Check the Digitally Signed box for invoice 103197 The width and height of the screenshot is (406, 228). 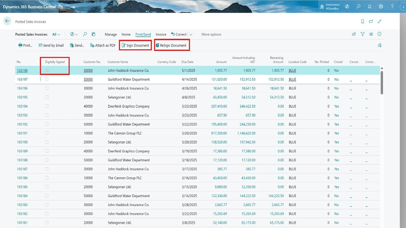(47, 79)
